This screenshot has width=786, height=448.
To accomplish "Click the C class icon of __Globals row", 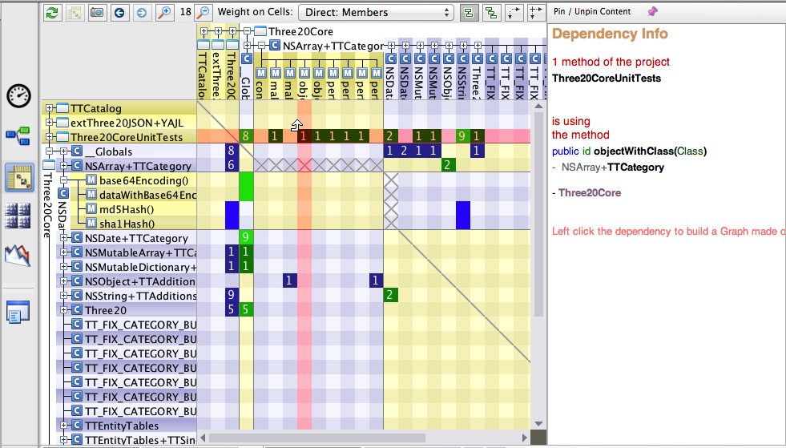I will coord(77,151).
